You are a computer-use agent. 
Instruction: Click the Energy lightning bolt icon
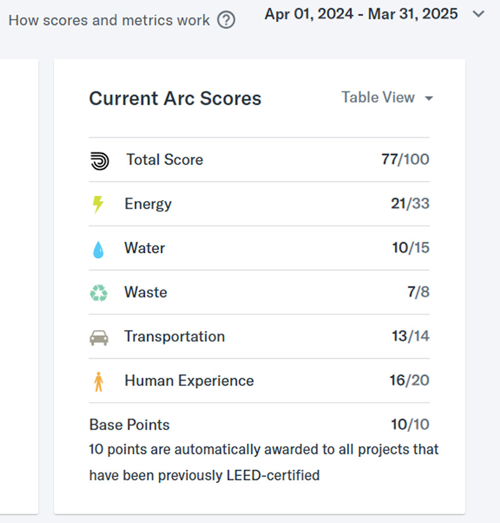tap(98, 205)
